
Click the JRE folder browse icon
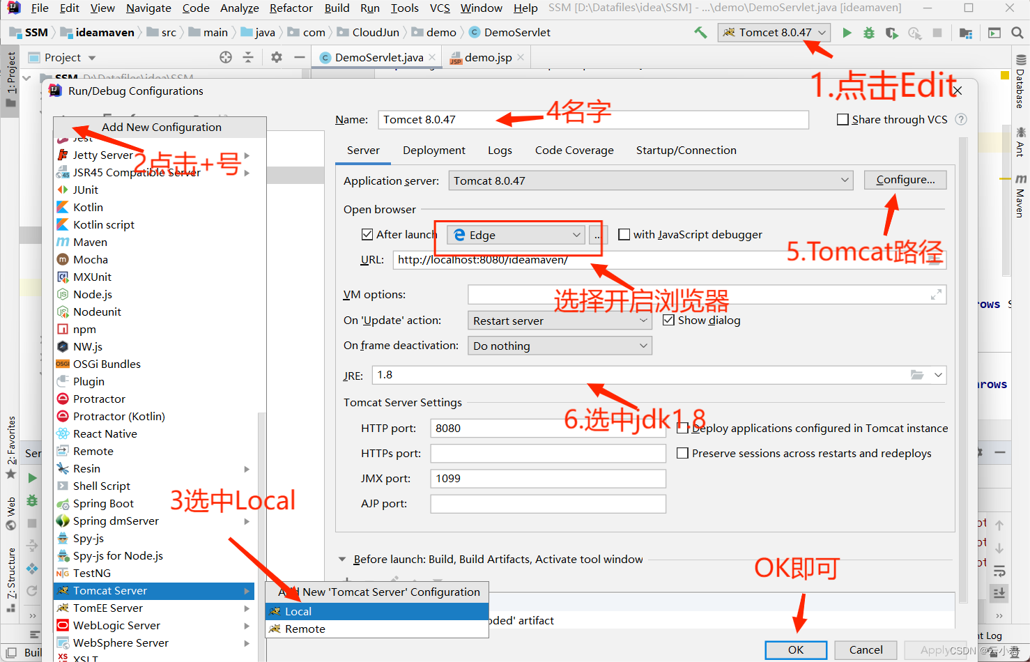(917, 375)
